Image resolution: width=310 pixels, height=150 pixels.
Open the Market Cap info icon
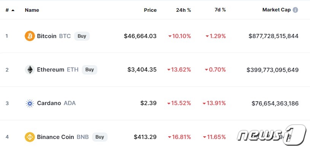pos(295,10)
